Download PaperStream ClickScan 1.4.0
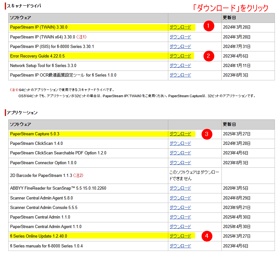Screen dimensions: 279x256 tap(180, 143)
